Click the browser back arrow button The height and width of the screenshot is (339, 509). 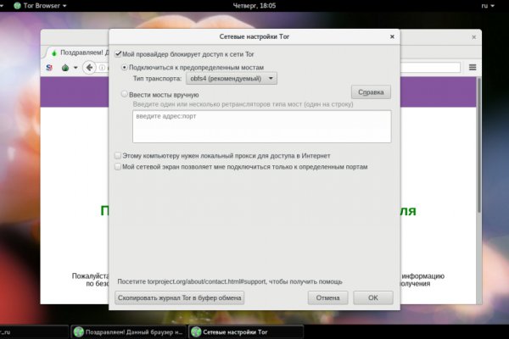coord(87,68)
